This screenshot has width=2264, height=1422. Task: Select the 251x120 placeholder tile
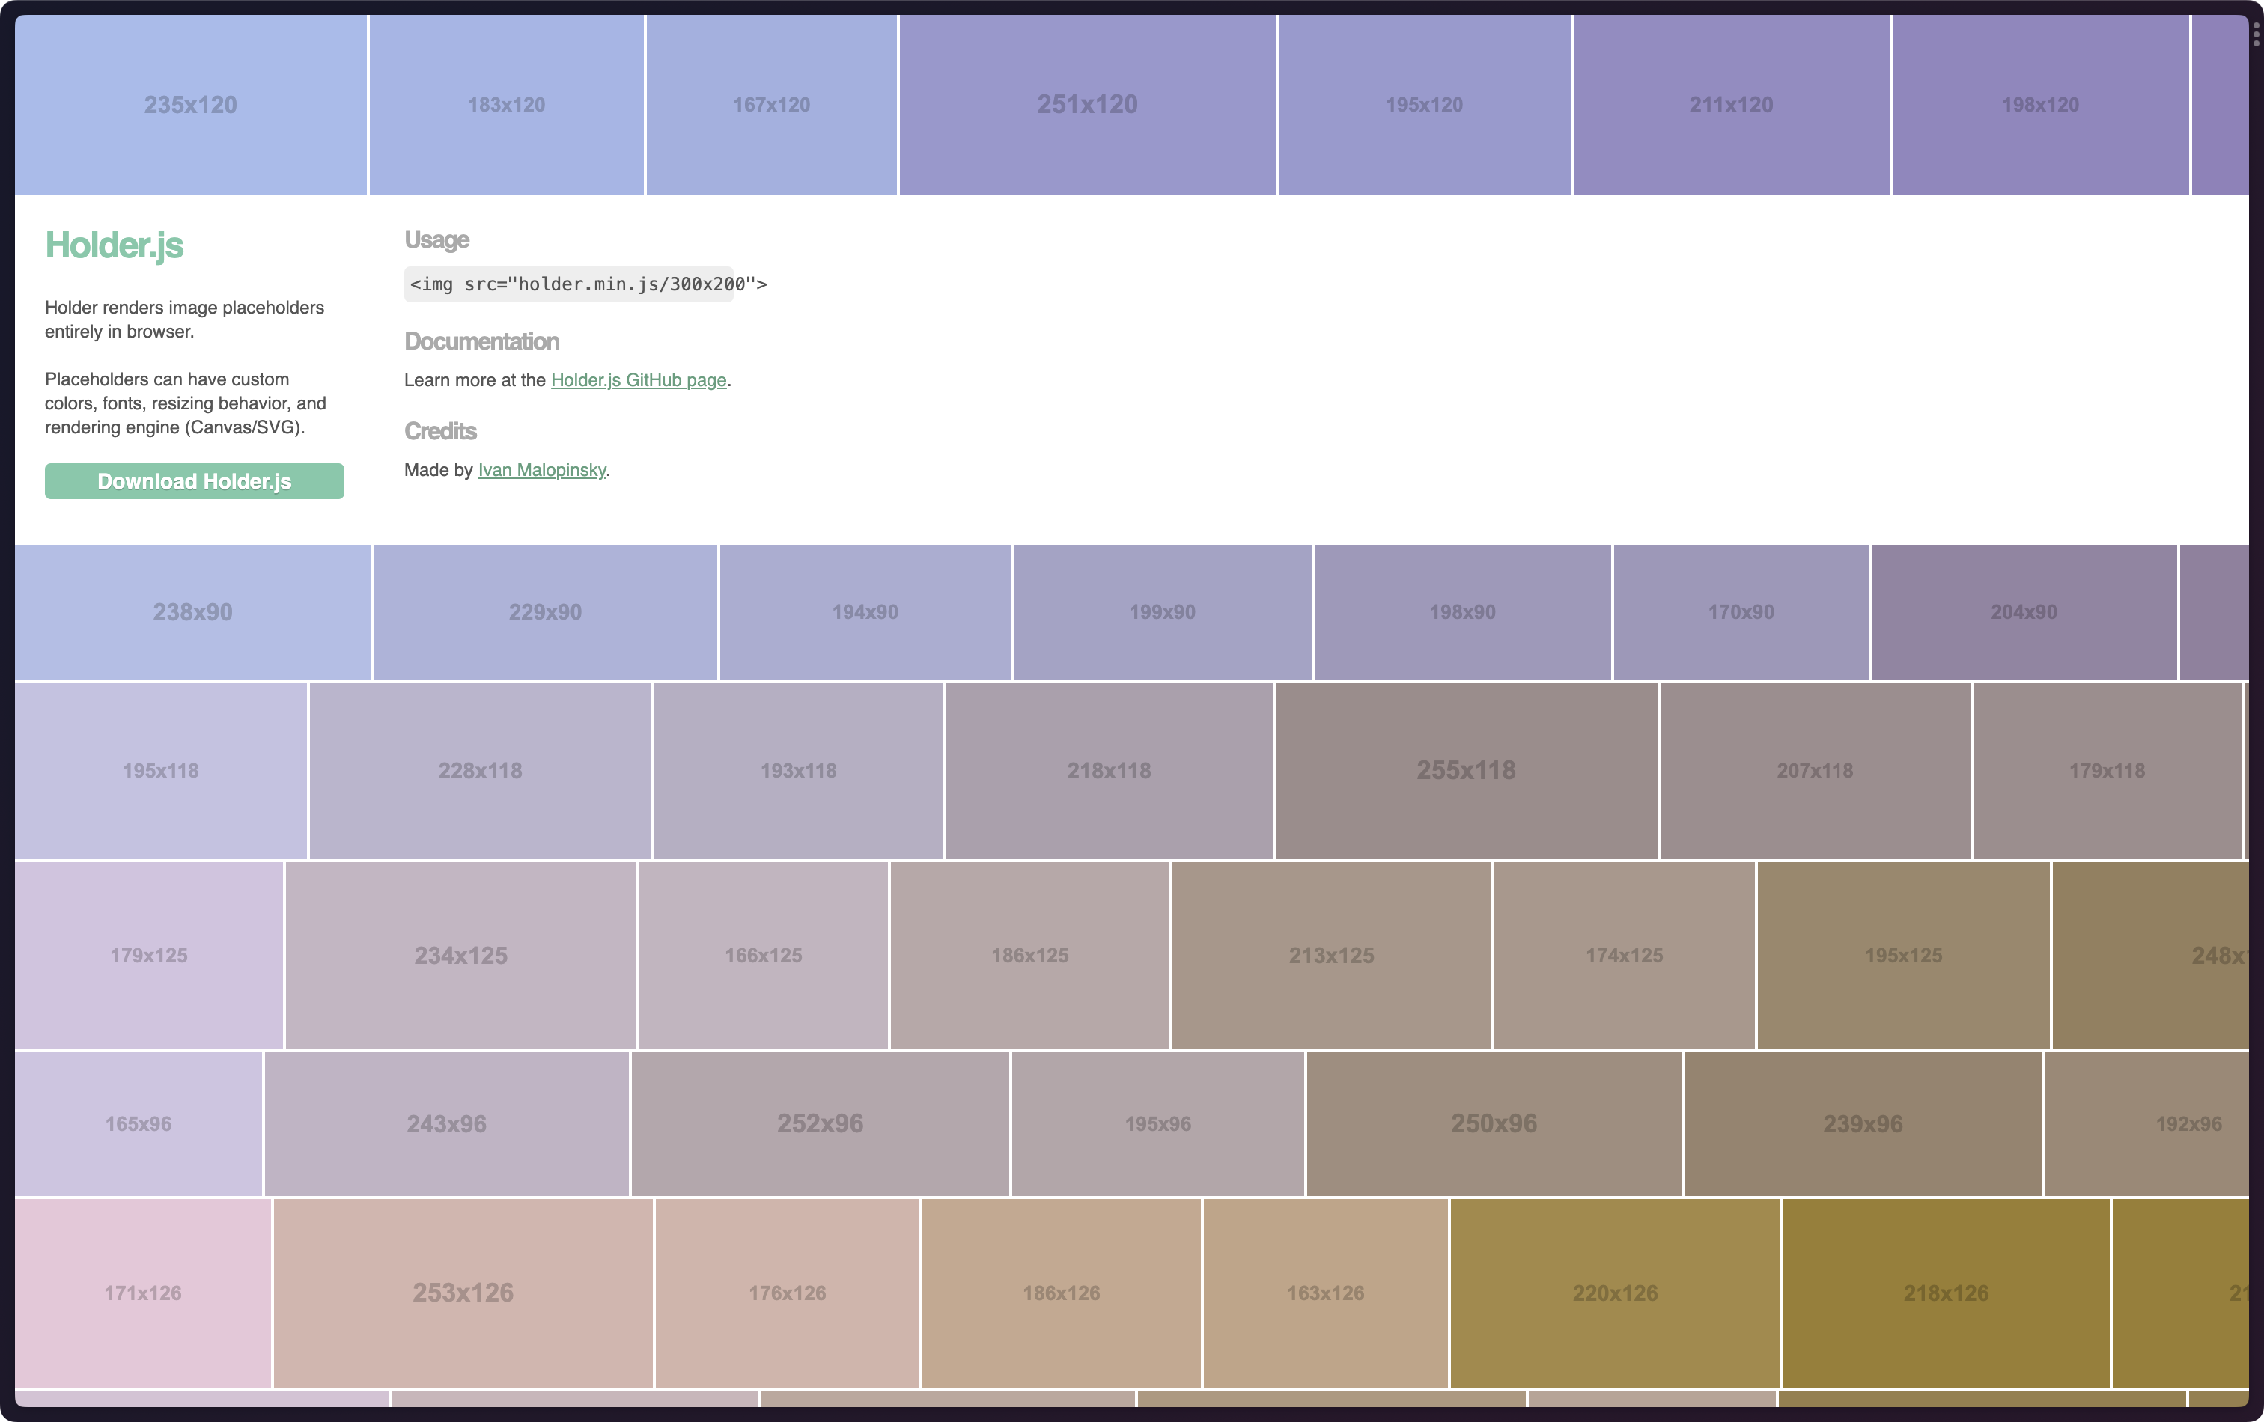click(1087, 104)
